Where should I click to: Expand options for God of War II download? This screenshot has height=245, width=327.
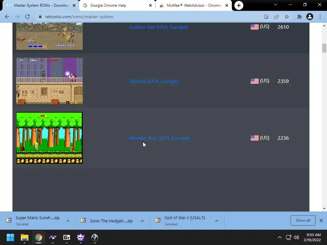(217, 221)
